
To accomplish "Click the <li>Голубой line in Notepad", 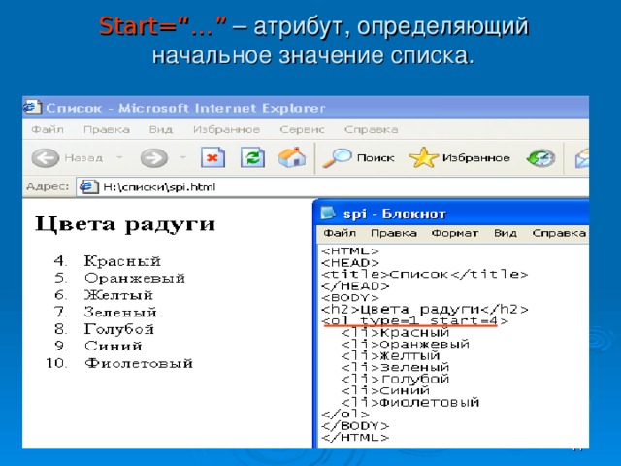I will [x=395, y=380].
